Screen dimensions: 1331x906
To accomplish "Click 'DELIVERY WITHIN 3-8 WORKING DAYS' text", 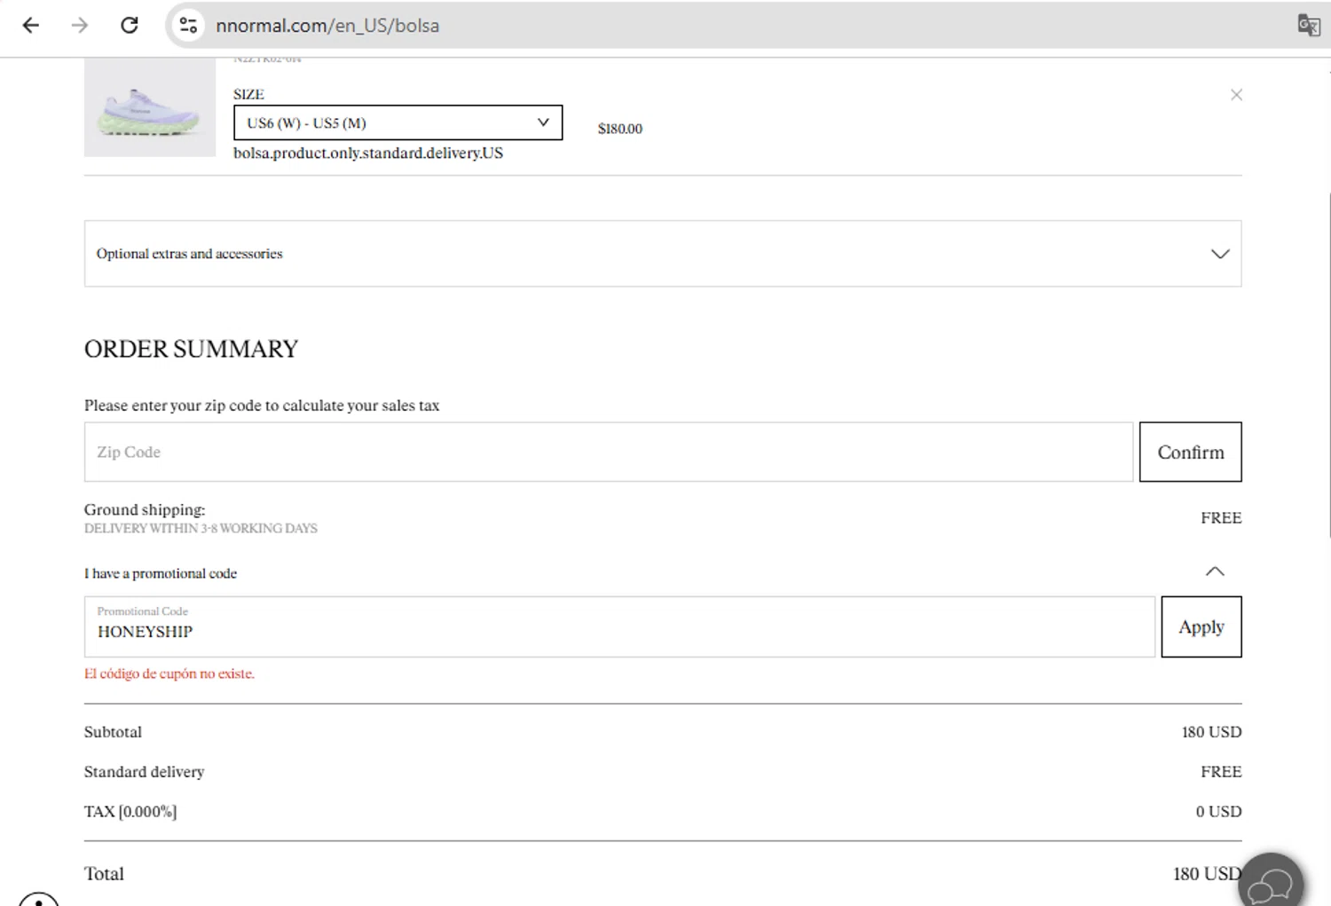I will [201, 528].
